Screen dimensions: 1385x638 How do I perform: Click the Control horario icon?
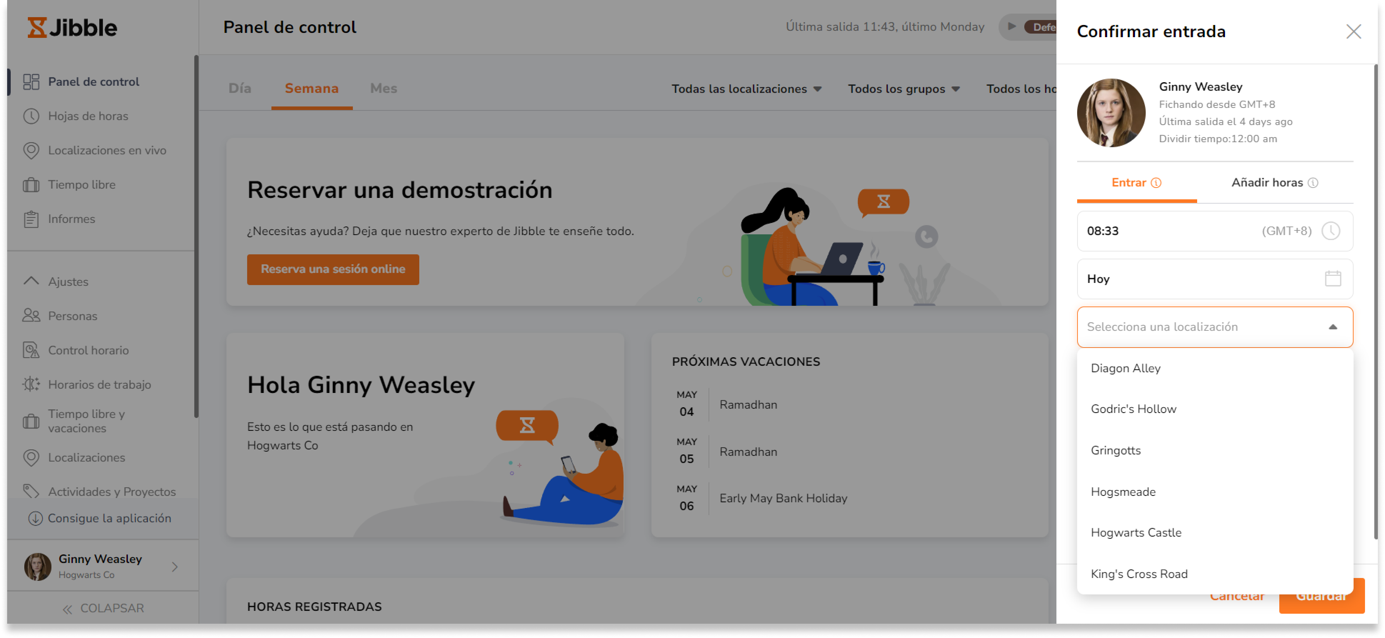tap(31, 350)
